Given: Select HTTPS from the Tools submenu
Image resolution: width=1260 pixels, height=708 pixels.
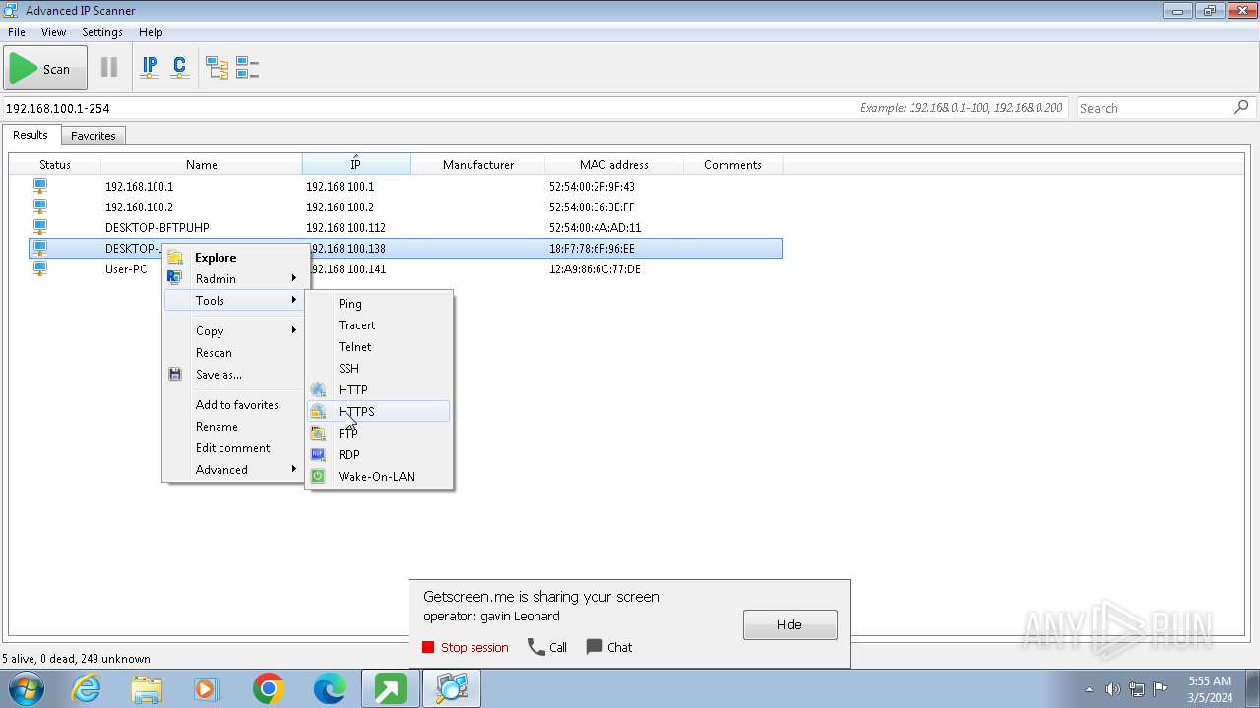Looking at the screenshot, I should pyautogui.click(x=379, y=412).
